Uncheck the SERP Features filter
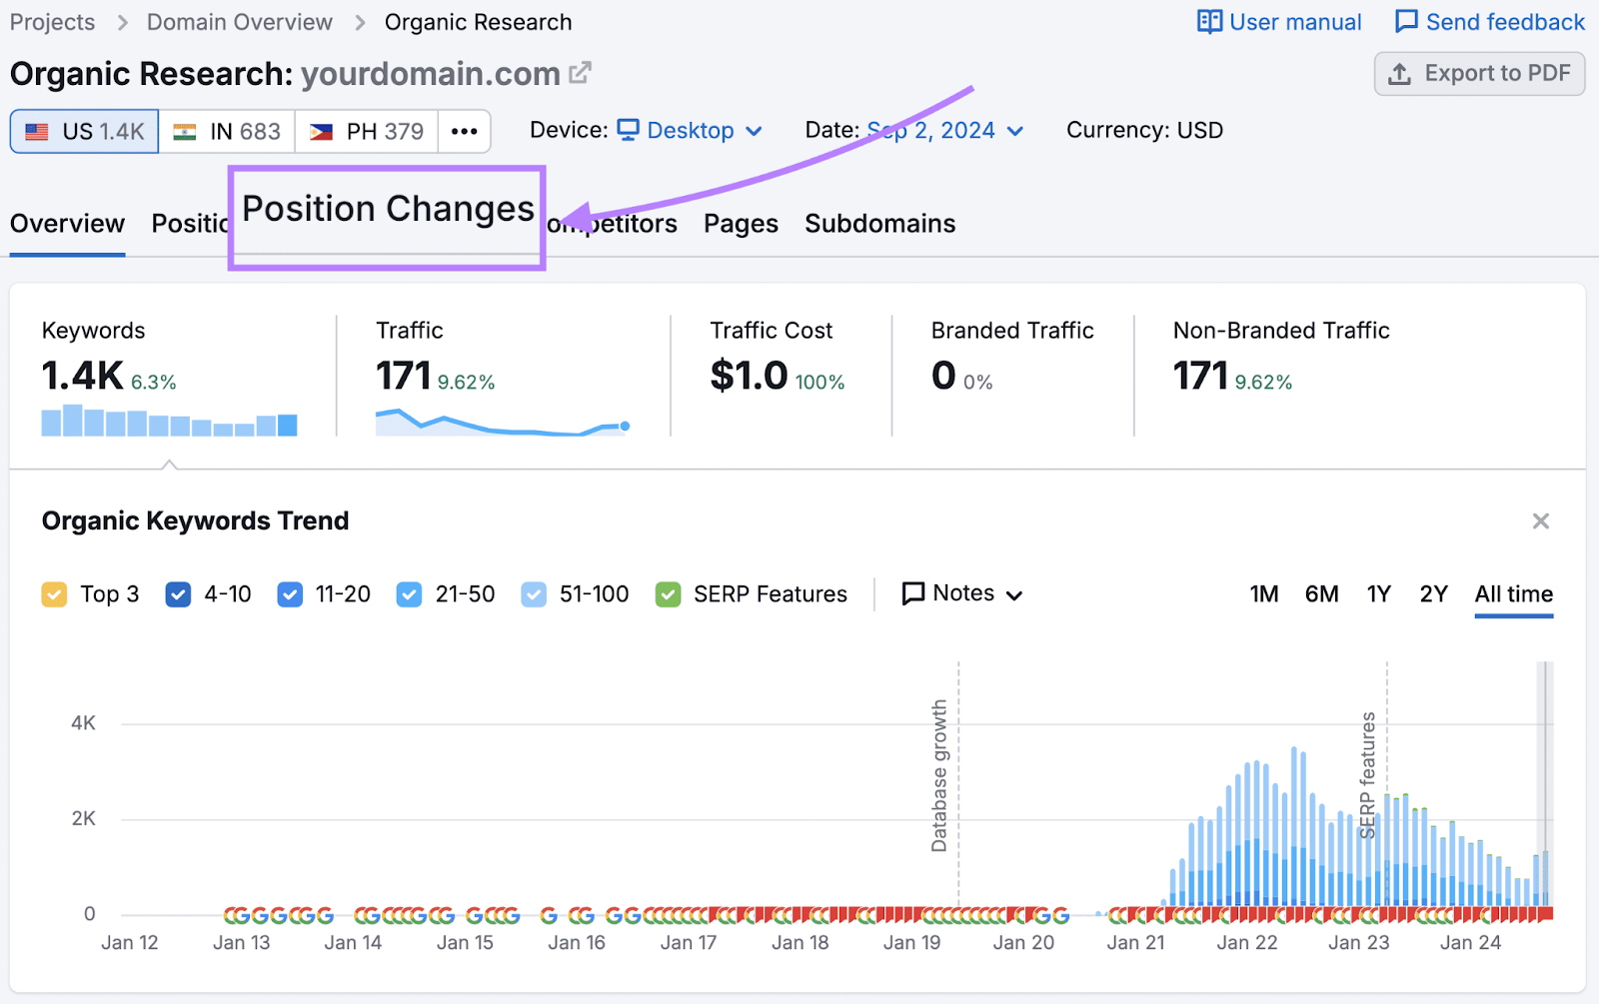 [668, 593]
